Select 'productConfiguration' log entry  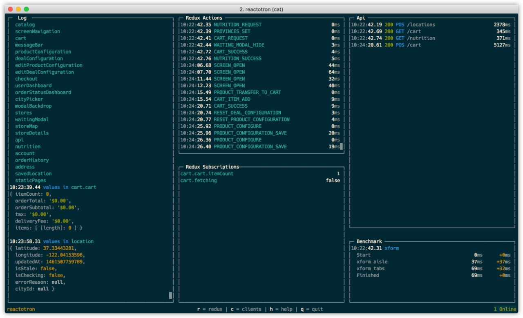(43, 52)
